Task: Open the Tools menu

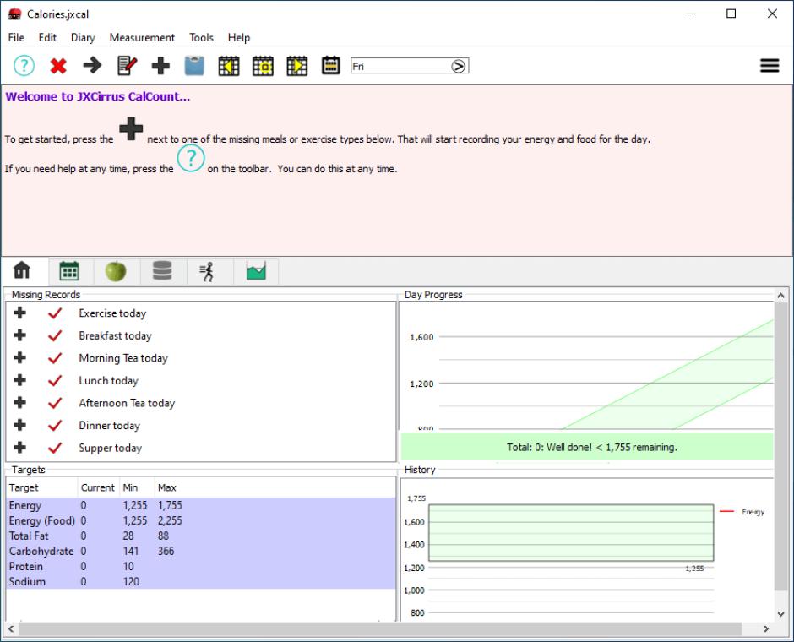Action: 202,37
